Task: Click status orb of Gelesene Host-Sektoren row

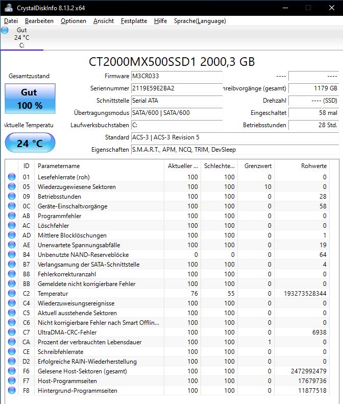Action: coord(12,371)
